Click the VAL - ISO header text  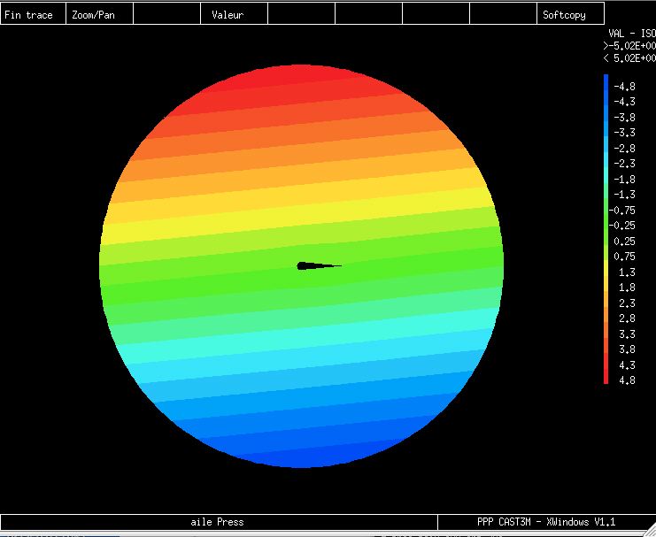point(632,34)
